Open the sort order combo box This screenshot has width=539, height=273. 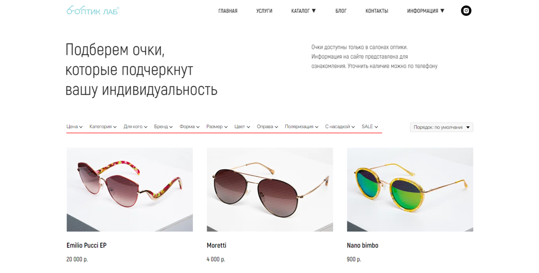click(441, 127)
